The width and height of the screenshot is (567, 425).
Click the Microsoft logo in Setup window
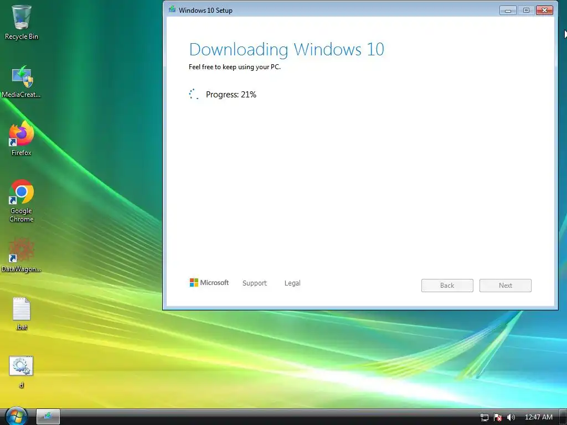[209, 283]
